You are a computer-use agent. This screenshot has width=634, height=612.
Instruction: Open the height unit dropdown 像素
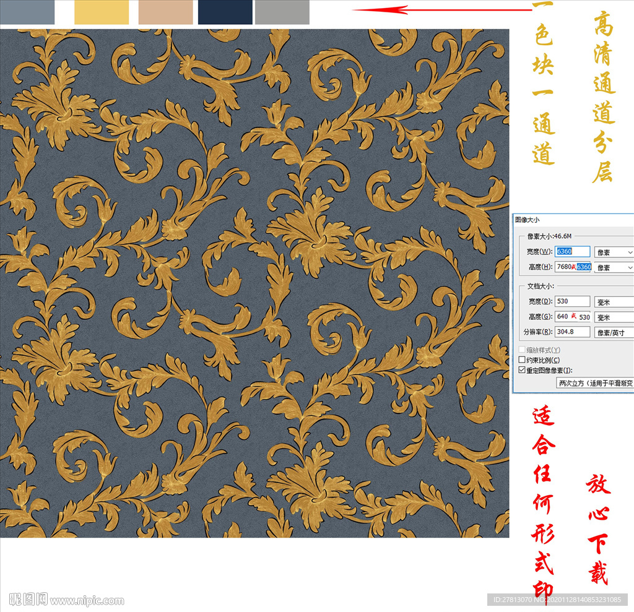click(614, 267)
